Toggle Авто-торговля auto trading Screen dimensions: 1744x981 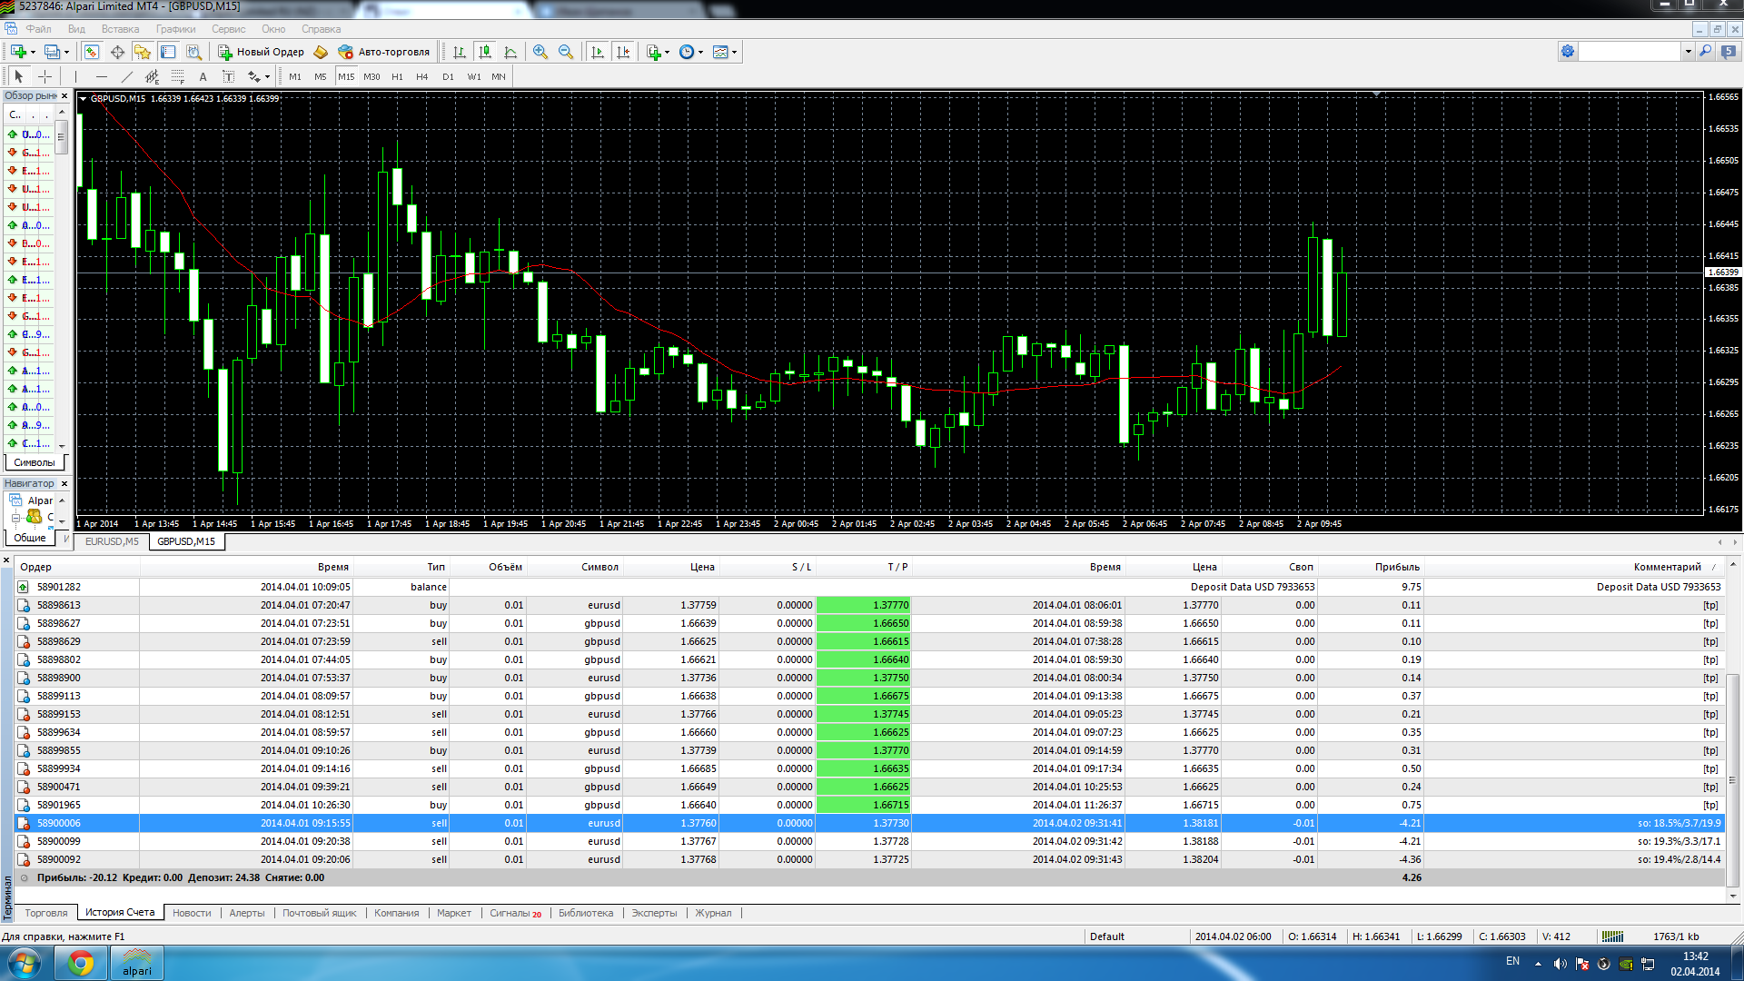383,52
